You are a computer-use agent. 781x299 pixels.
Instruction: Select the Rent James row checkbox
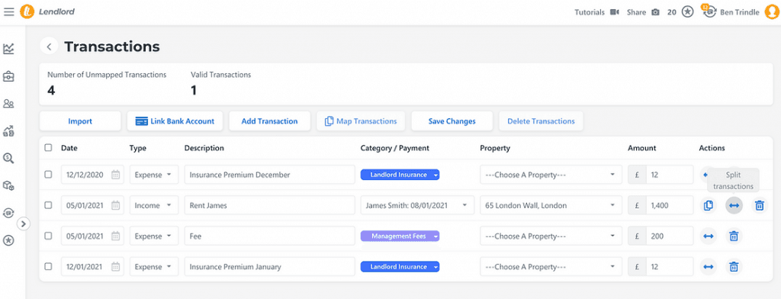coord(48,205)
